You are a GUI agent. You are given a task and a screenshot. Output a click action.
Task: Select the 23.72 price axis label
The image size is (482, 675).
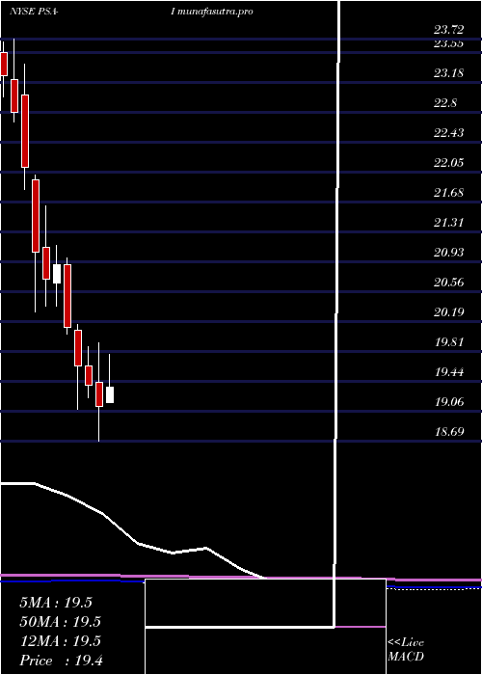click(449, 30)
